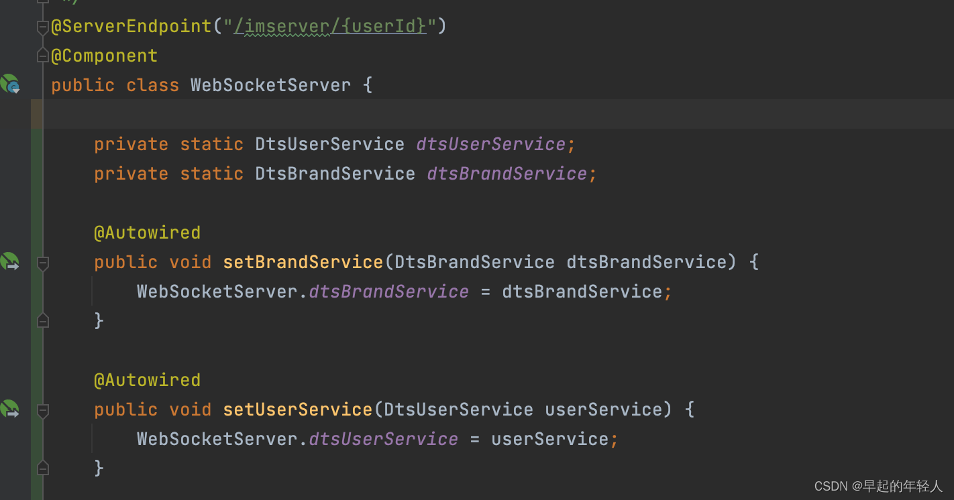
Task: Click the Spring bean gutter icon beside WebSocketServer class
Action: click(10, 84)
